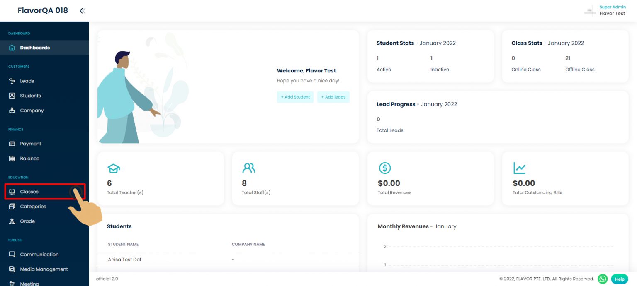Click the FlavorQA 018 logo title
637x286 pixels.
[x=43, y=11]
